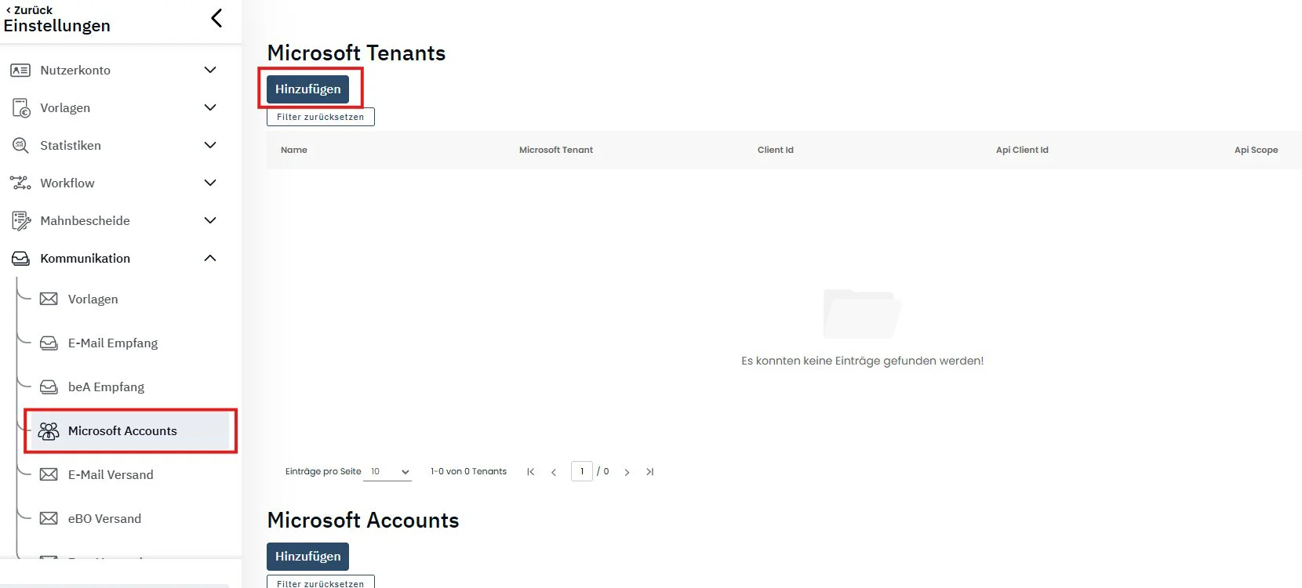
Task: Expand the Workflow section chevron
Action: pyautogui.click(x=210, y=183)
